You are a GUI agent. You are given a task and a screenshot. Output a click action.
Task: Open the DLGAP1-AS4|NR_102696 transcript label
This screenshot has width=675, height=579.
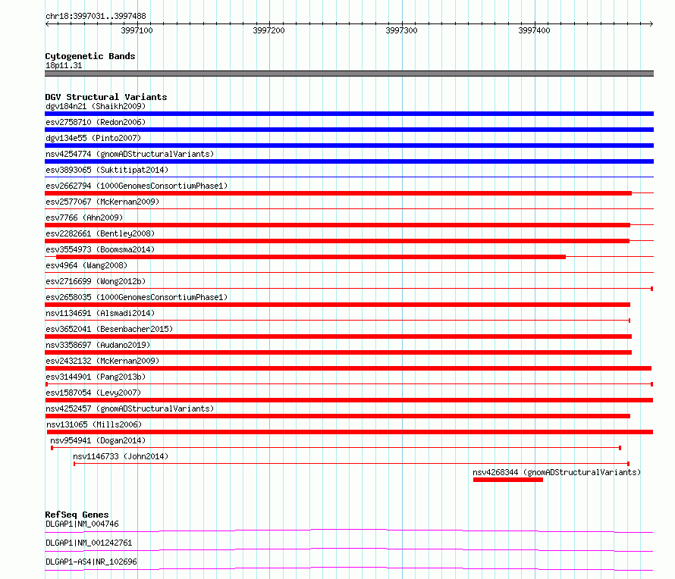(91, 562)
